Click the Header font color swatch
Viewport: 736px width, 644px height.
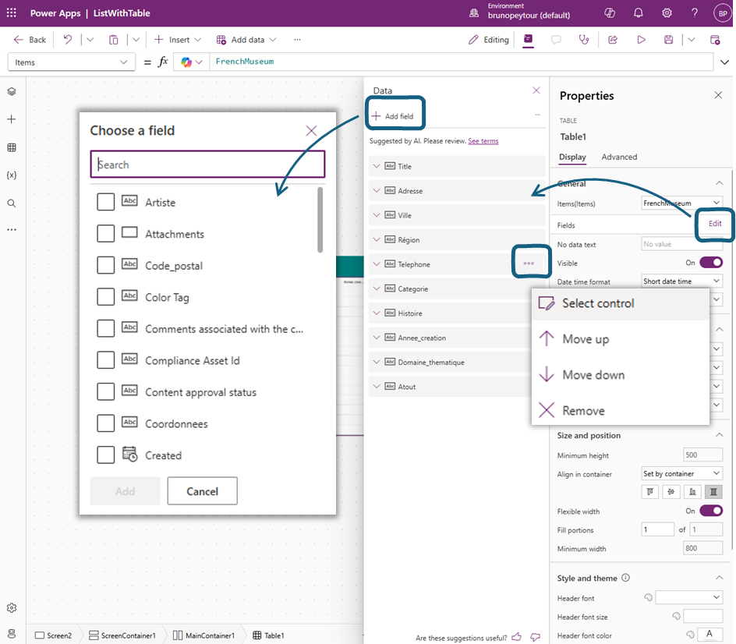pyautogui.click(x=709, y=635)
